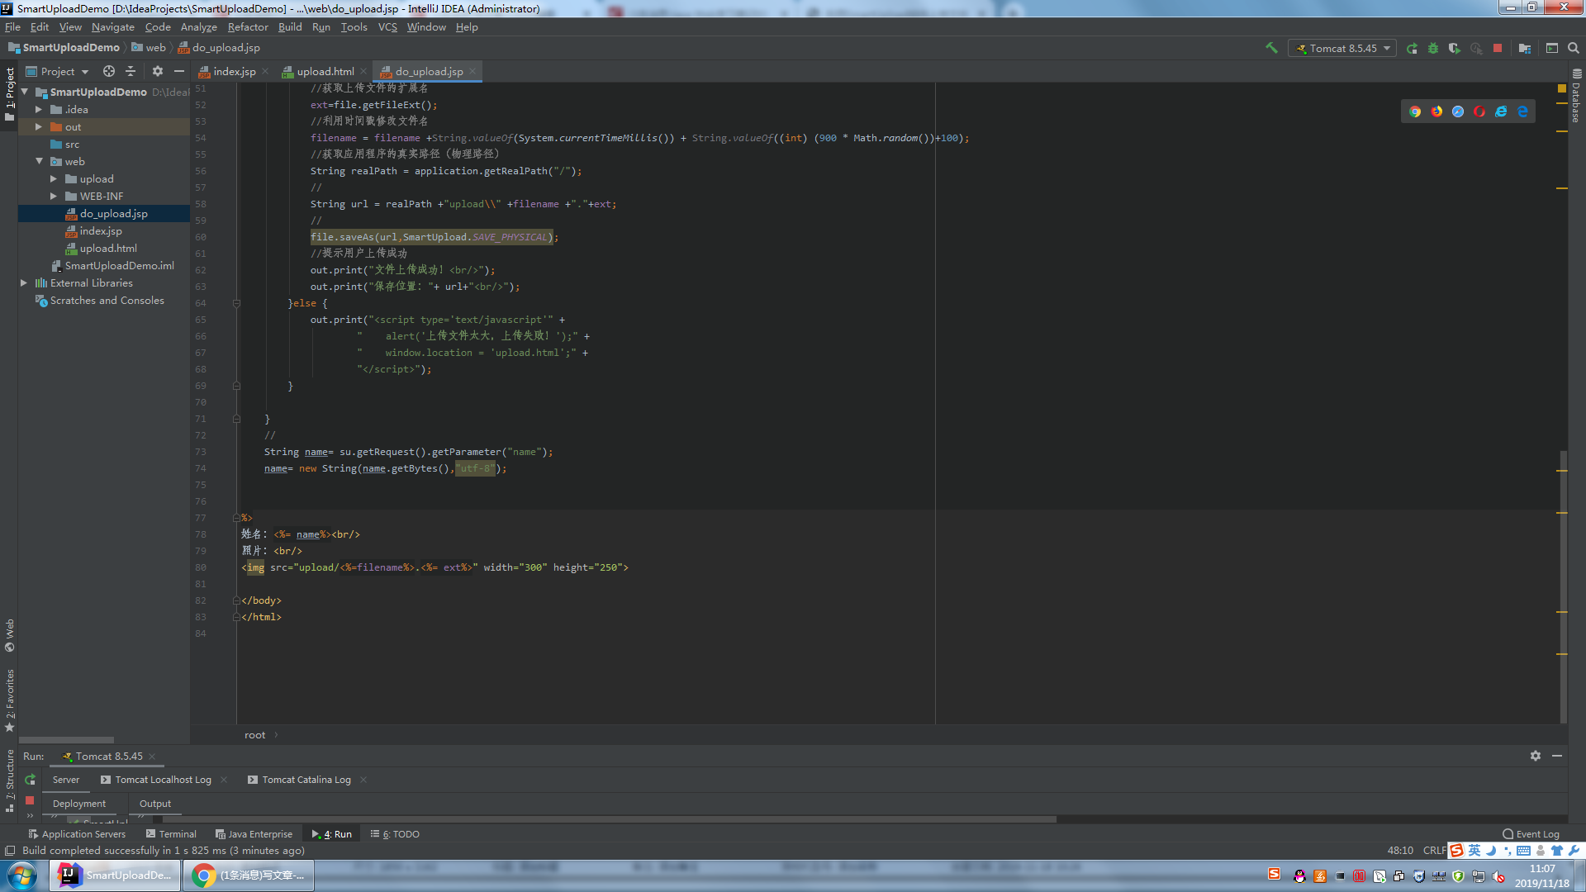
Task: Toggle the Structure tool window stripe
Action: [10, 779]
